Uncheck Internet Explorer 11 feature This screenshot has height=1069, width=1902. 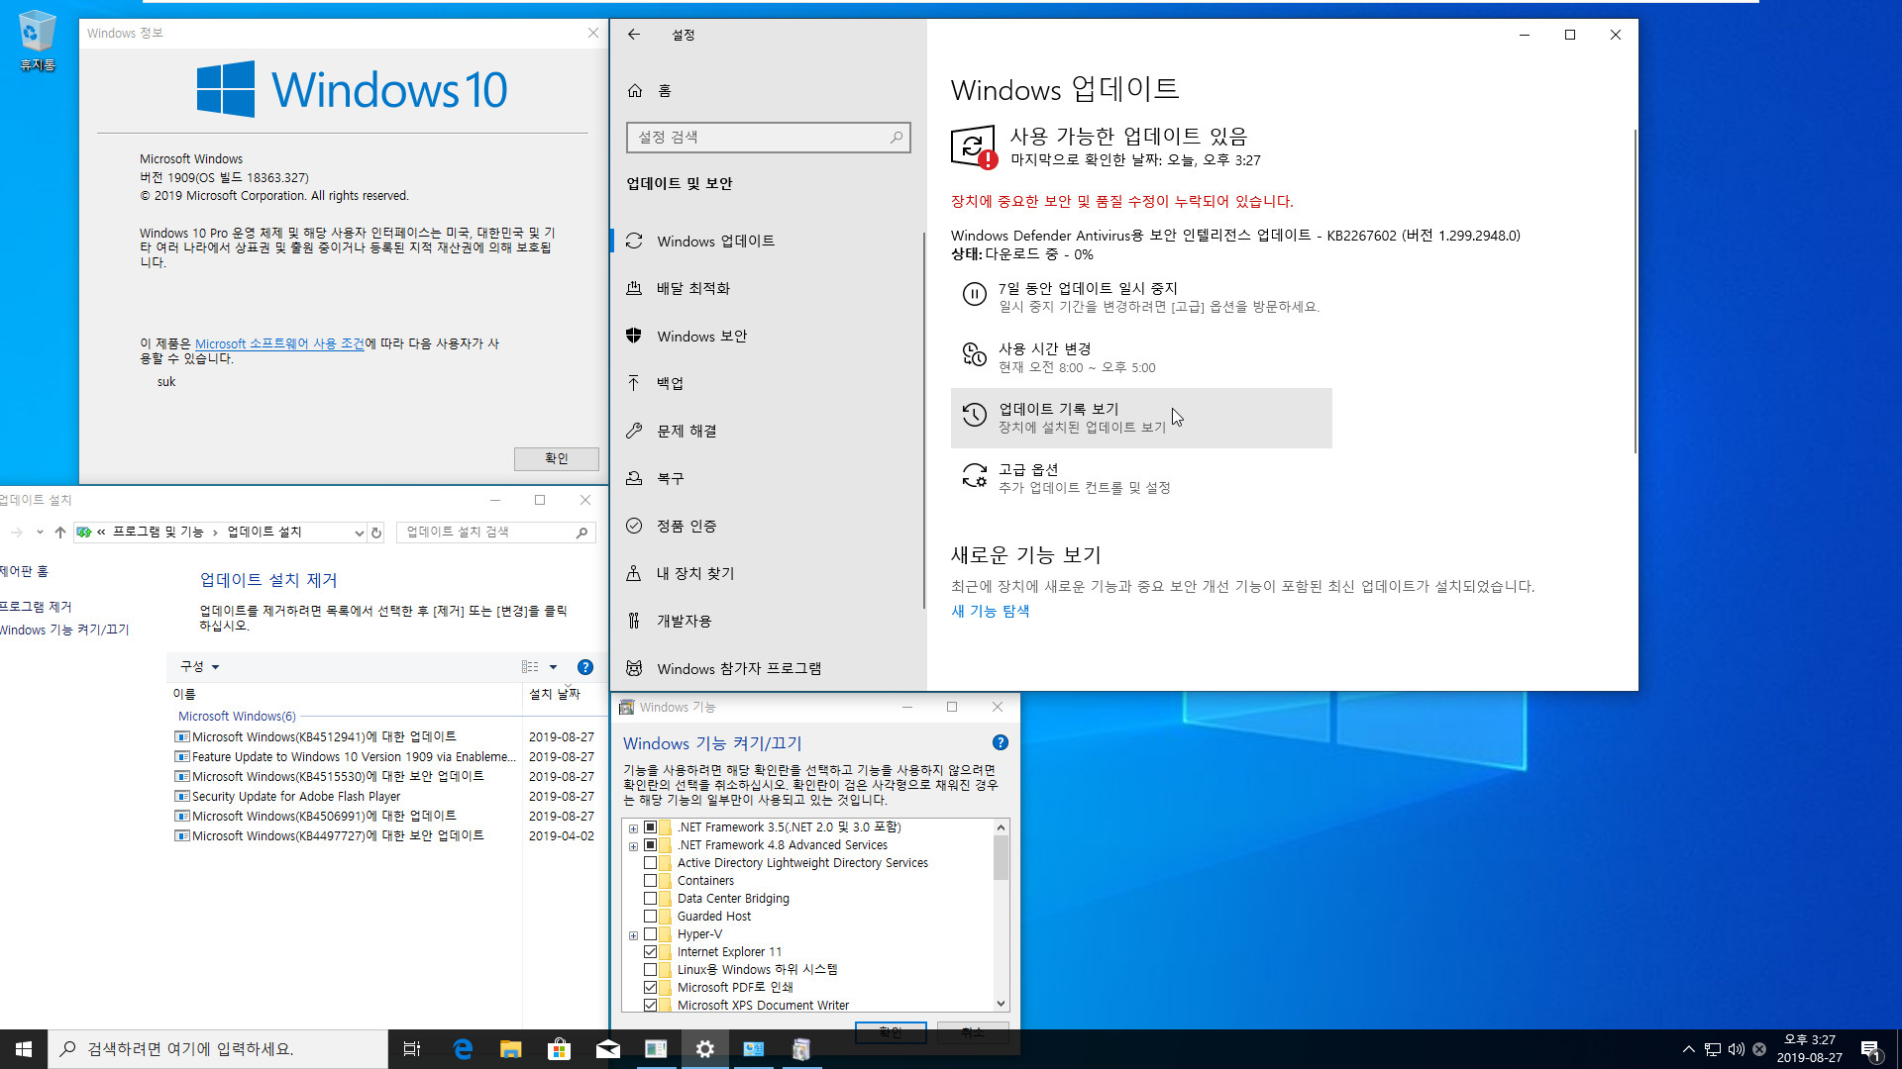click(x=651, y=952)
